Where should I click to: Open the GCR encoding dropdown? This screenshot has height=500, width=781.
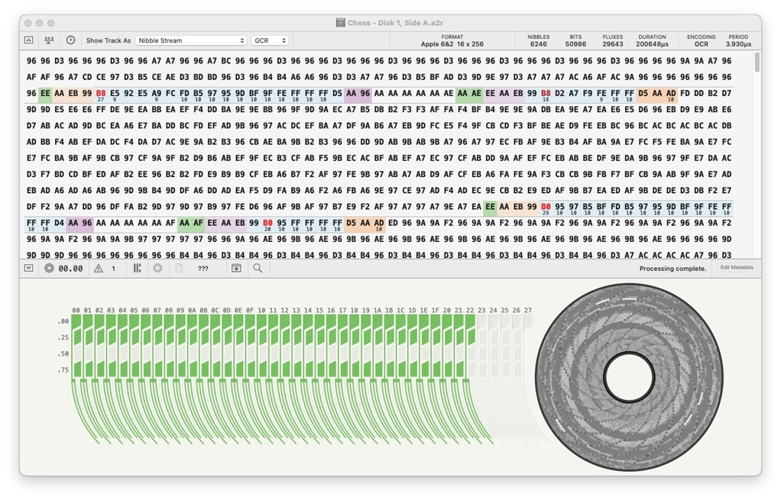click(270, 40)
